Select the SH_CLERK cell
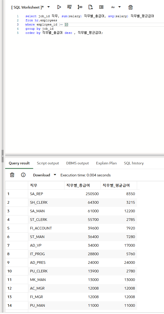This screenshot has height=314, width=164. (x=46, y=202)
